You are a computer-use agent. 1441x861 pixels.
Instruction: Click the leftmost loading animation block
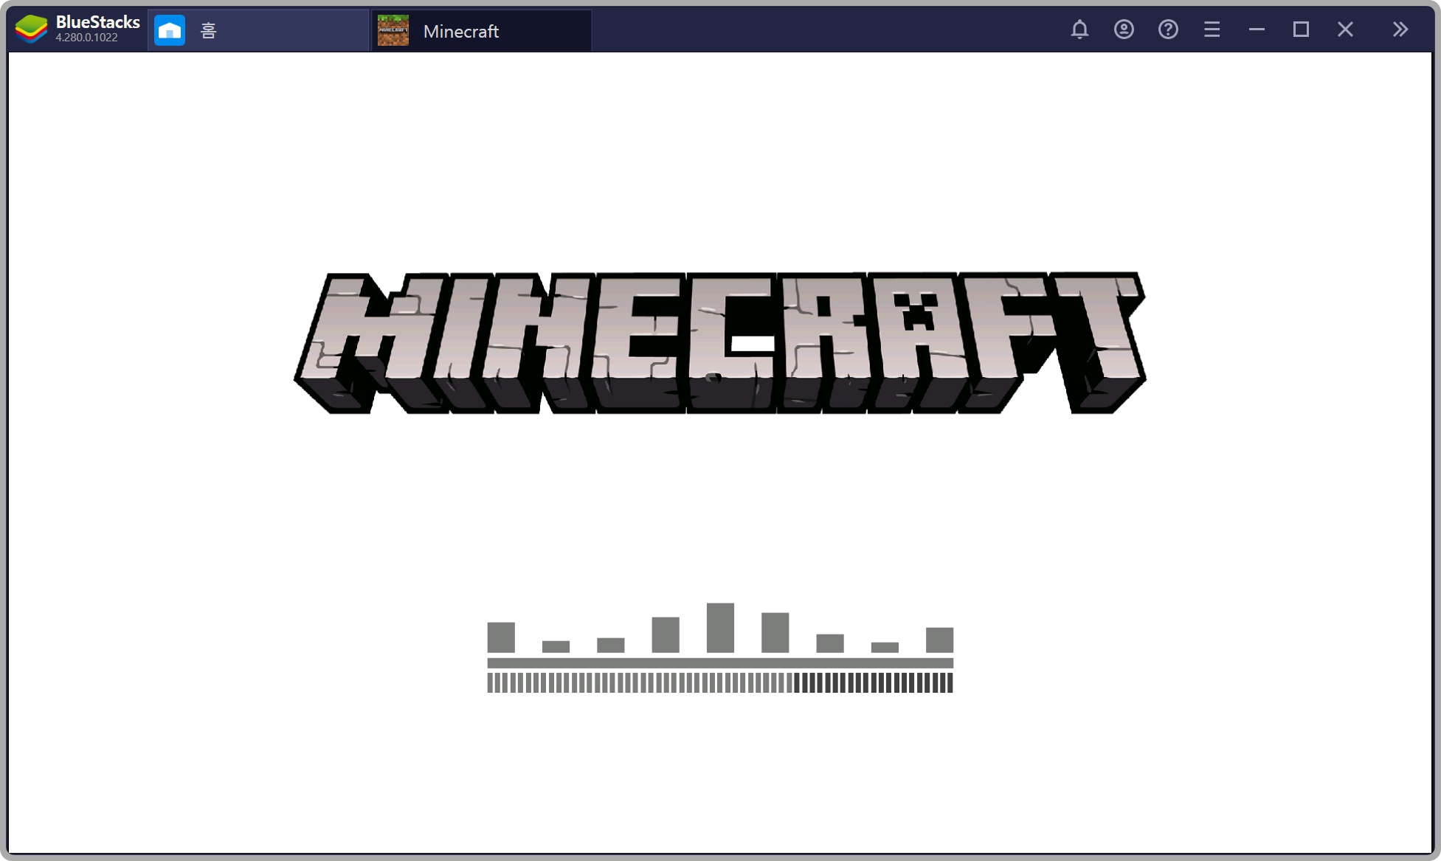click(x=501, y=637)
